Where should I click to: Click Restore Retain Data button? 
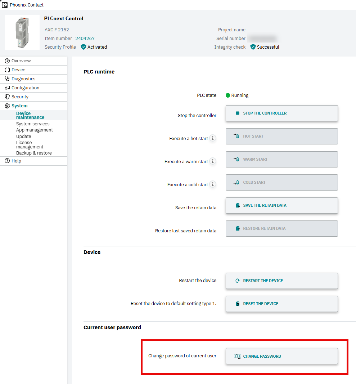[x=281, y=228]
